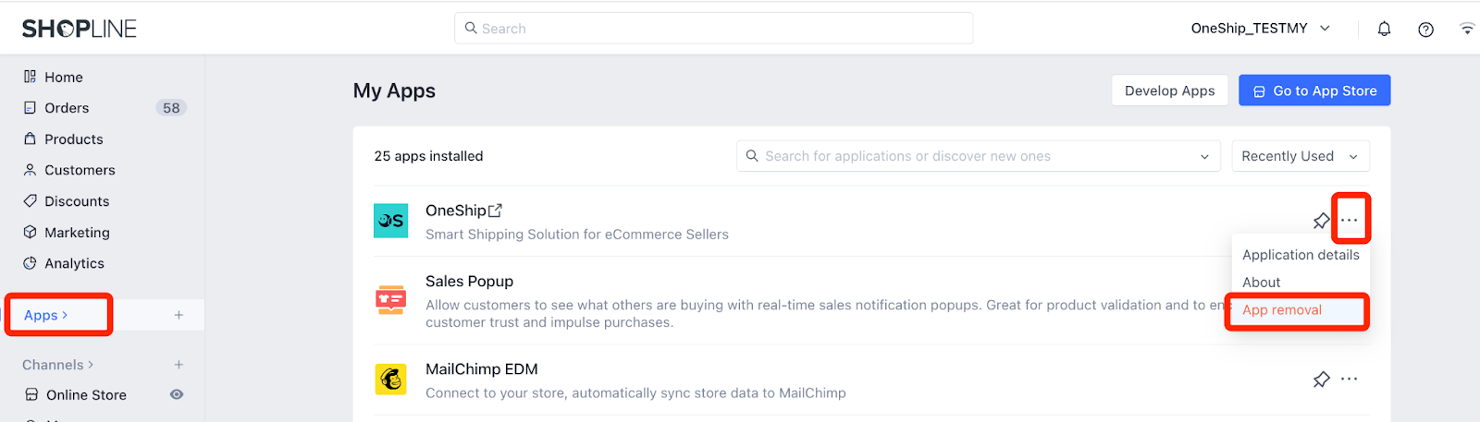Click the Online Store icon

31,394
